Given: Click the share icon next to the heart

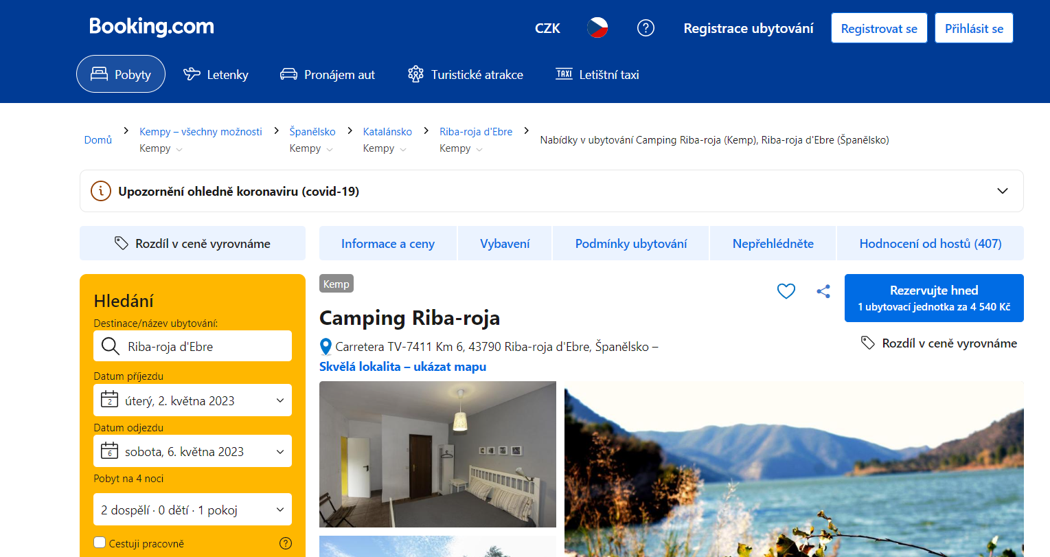Looking at the screenshot, I should [823, 291].
